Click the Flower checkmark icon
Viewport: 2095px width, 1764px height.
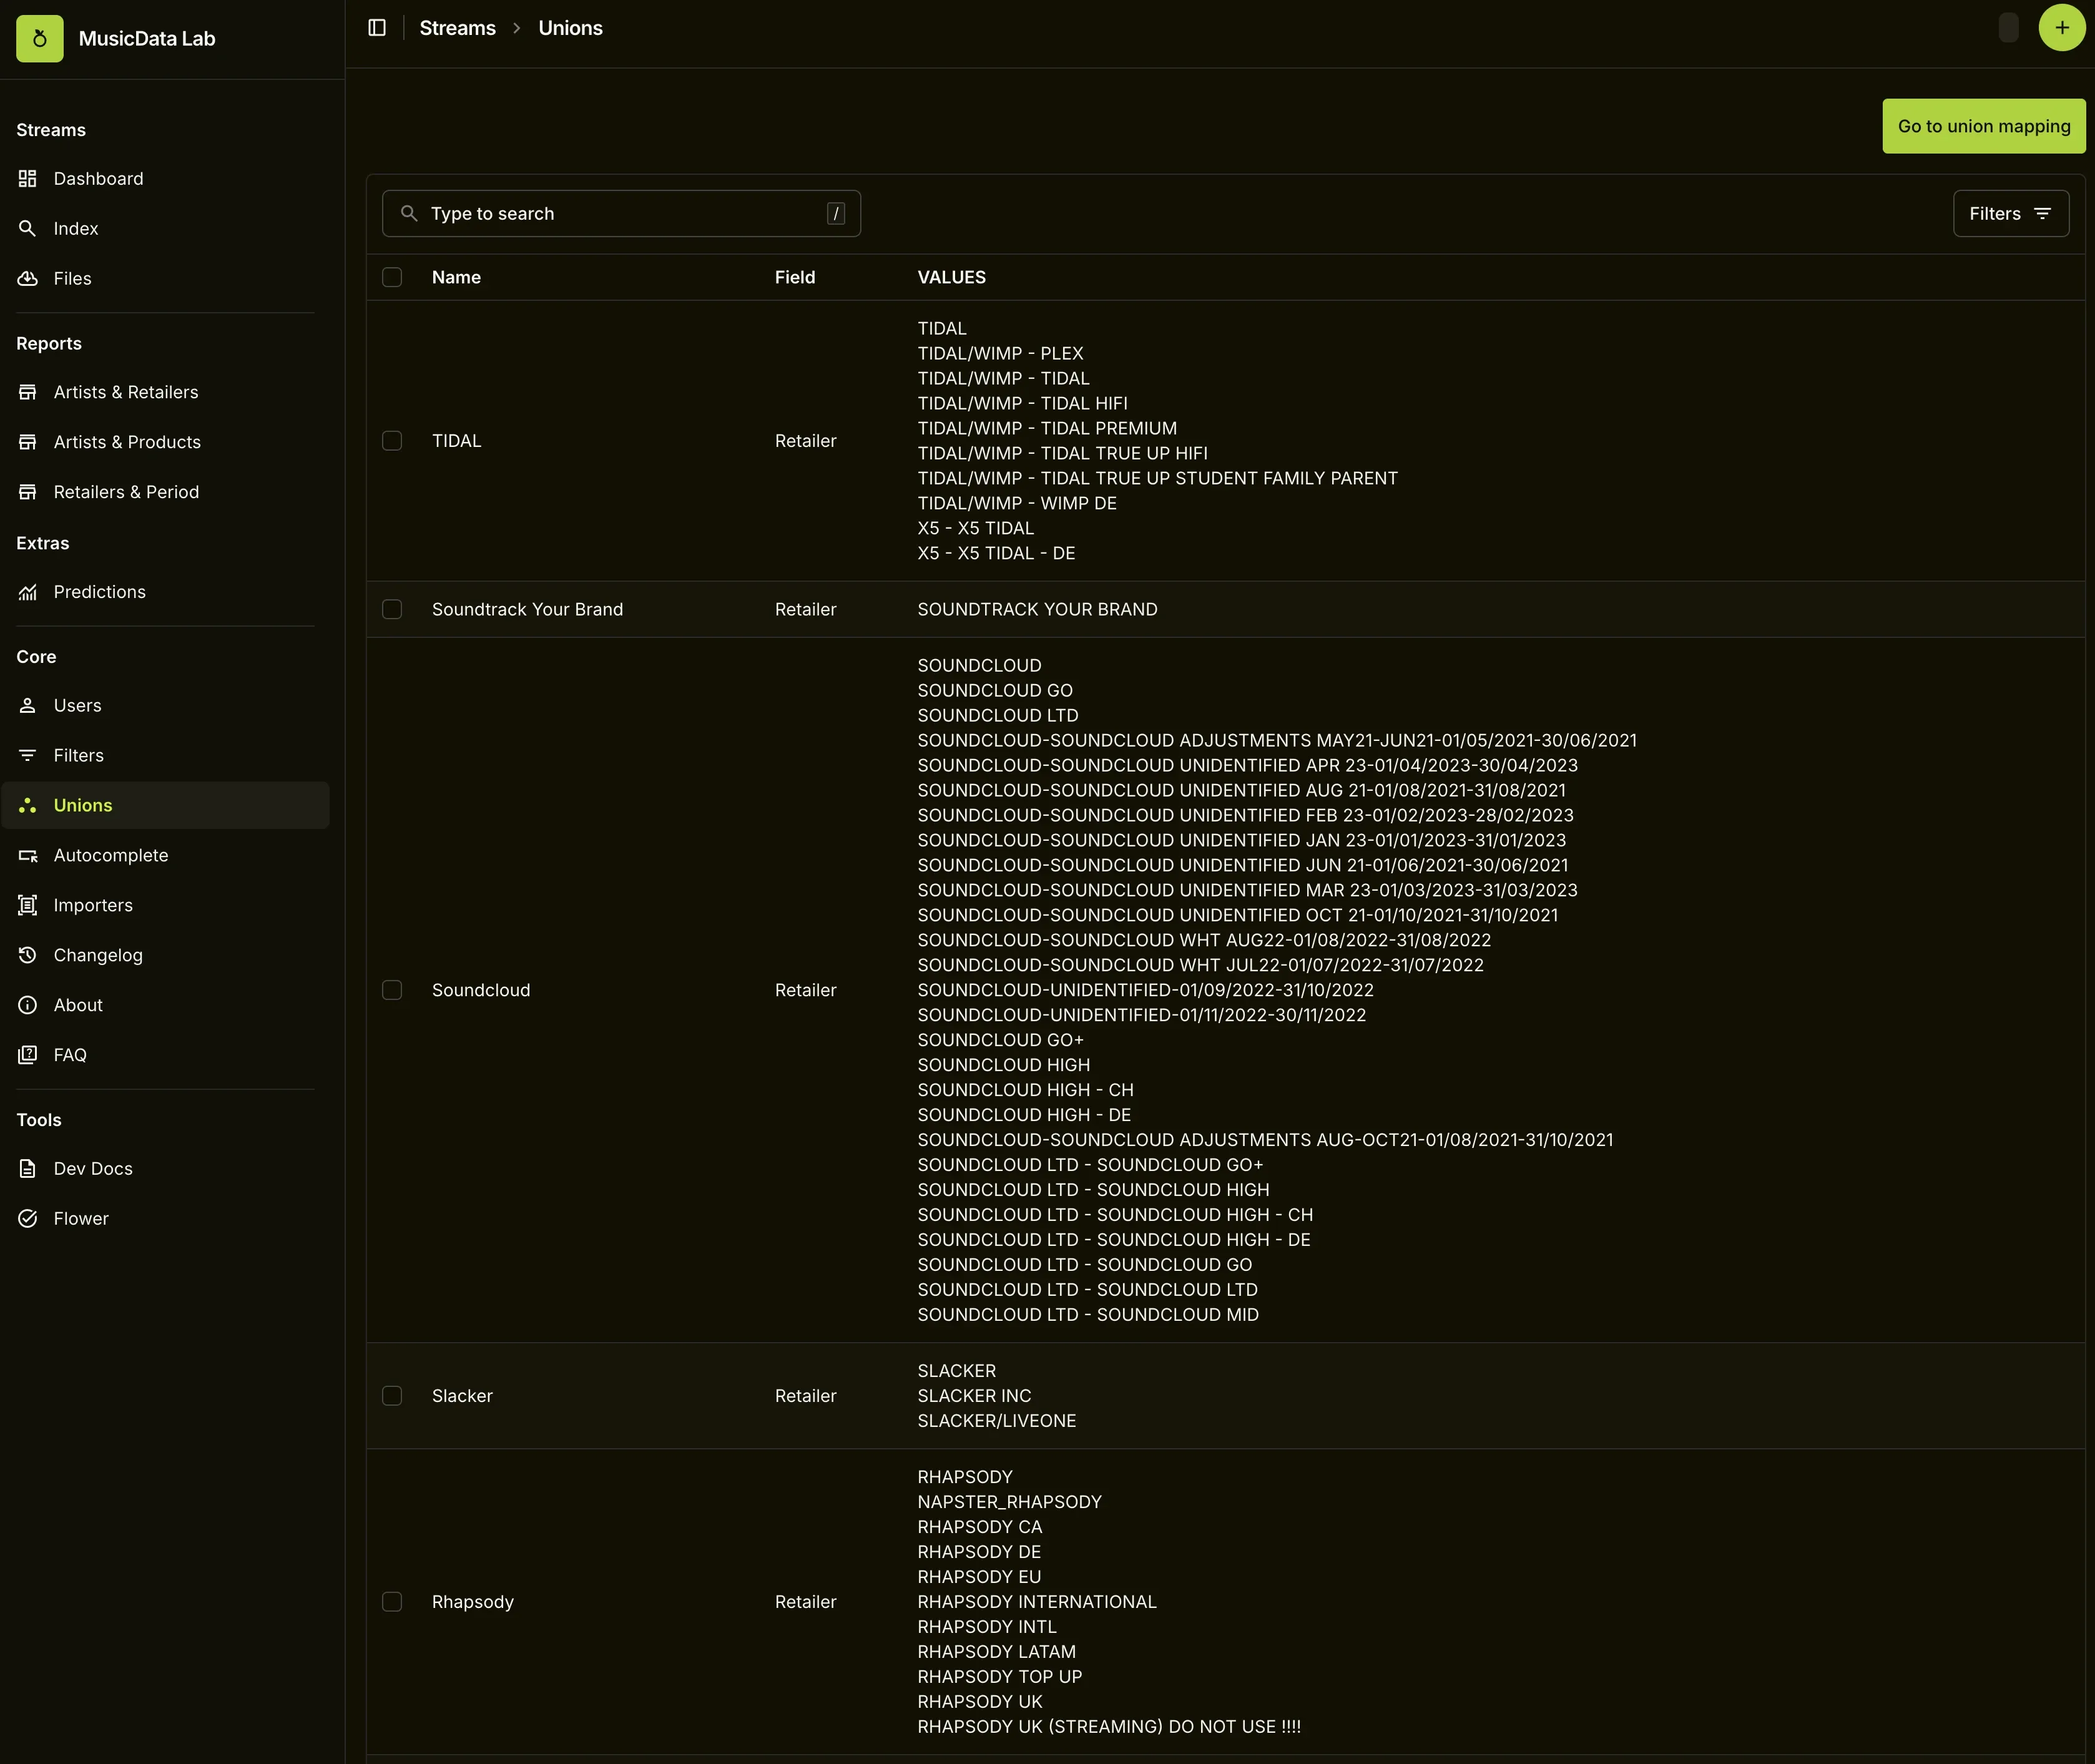28,1219
